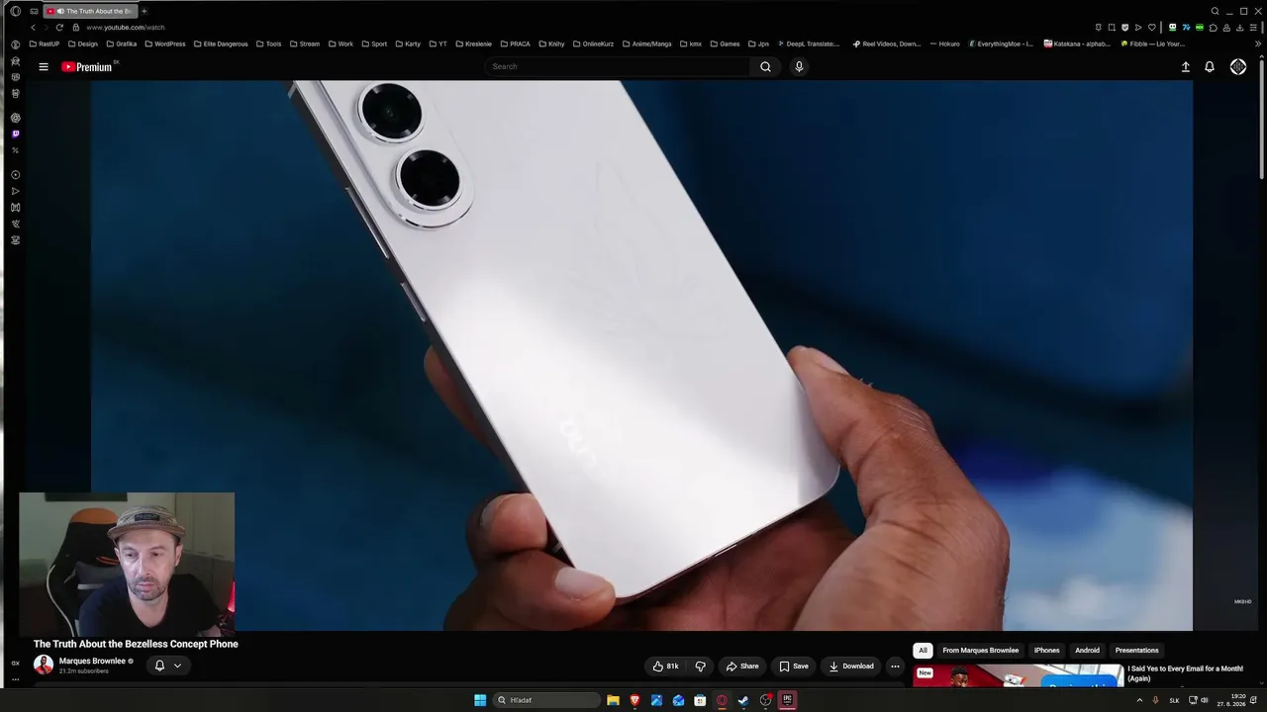Open the Opera menu logo
This screenshot has height=712, width=1267.
click(x=15, y=11)
